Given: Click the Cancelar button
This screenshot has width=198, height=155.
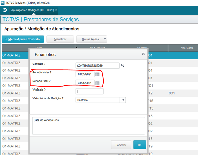Looking at the screenshot, I should coord(121,145).
